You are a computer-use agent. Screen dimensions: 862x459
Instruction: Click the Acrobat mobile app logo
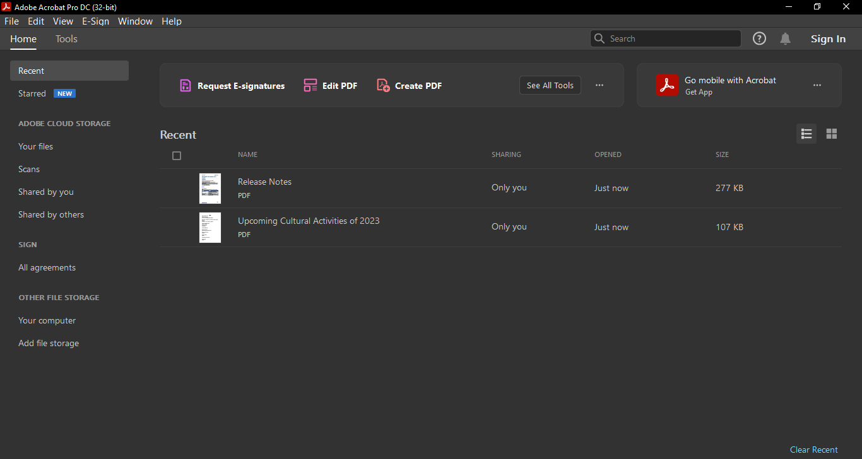pyautogui.click(x=668, y=85)
